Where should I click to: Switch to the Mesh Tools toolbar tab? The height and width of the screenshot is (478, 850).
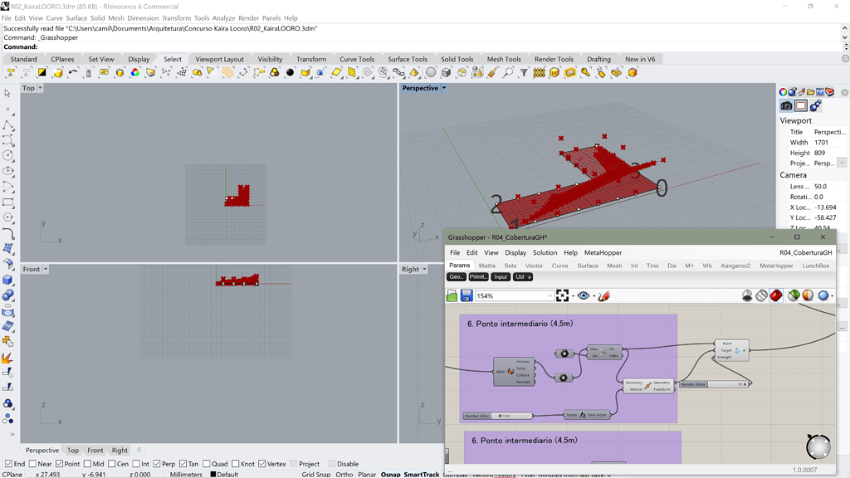(504, 59)
